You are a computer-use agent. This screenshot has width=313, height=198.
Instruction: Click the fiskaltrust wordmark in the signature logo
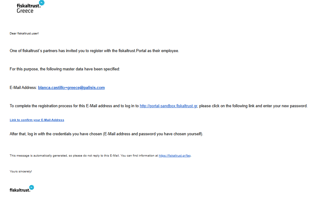click(20, 190)
